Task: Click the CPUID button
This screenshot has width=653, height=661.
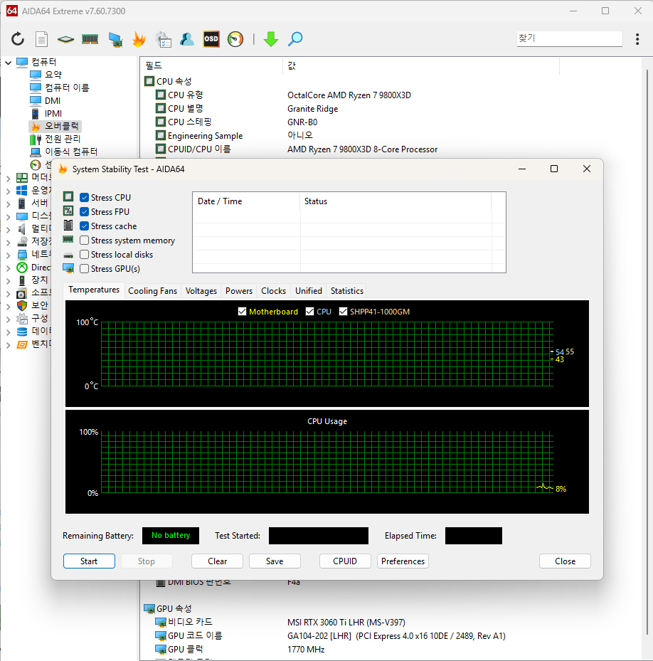Action: tap(345, 561)
